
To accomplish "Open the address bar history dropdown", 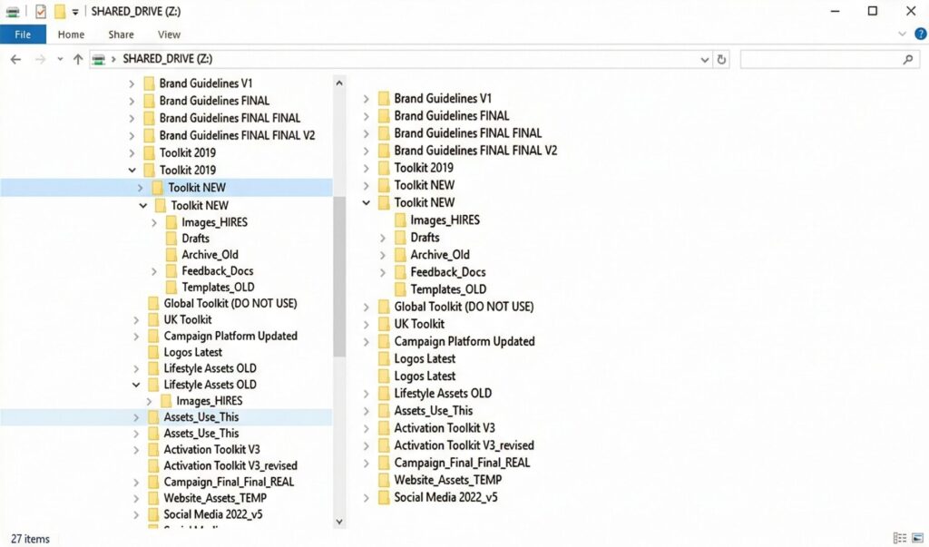I will [705, 59].
